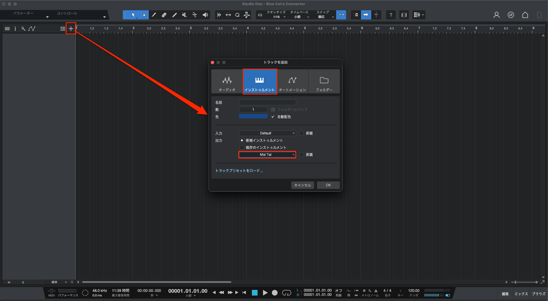Click the horizontal timeline scrollbar
Screen dimensions: 548x301
pyautogui.click(x=156, y=282)
